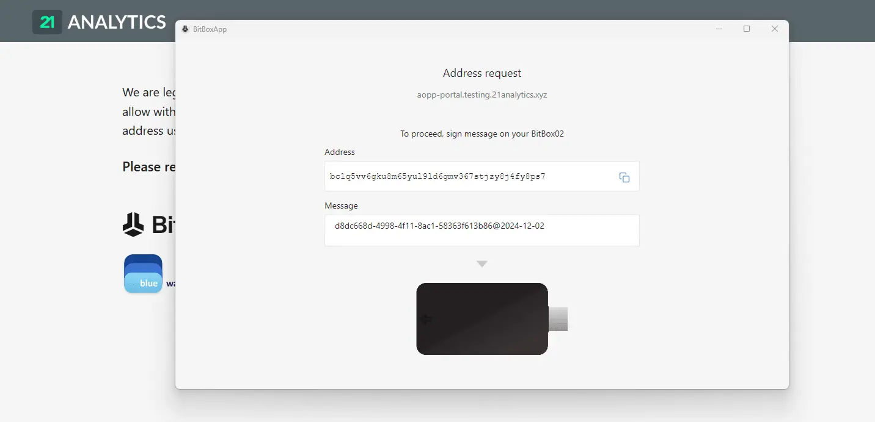Open the aopp-portal.testing.21analytics.xyz link
Viewport: 875px width, 422px height.
482,95
